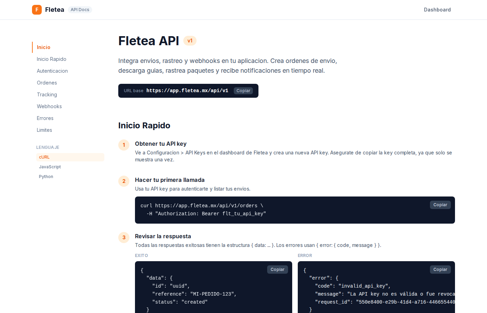Click the orange v1 version badge

point(190,41)
